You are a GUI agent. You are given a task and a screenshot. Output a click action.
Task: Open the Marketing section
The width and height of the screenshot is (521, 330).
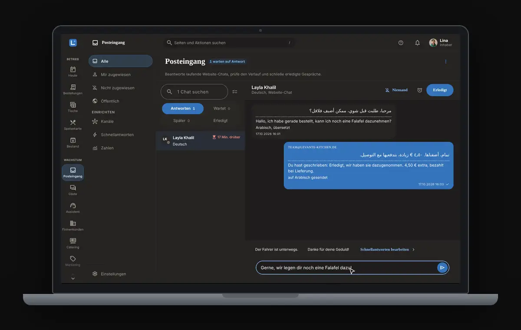73,262
